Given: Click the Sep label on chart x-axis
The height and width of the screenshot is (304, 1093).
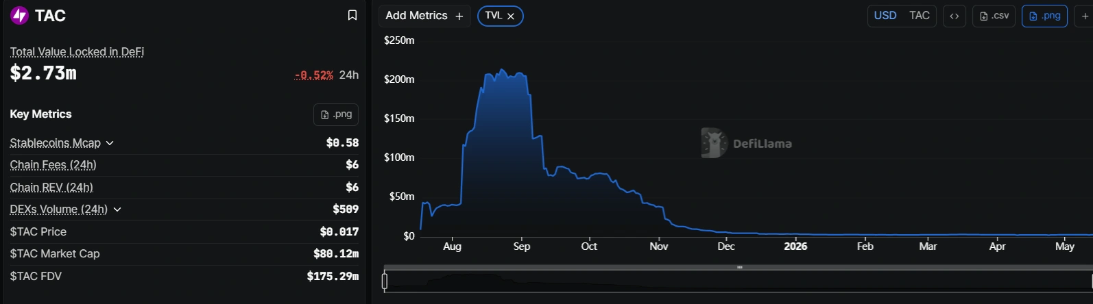Looking at the screenshot, I should [522, 246].
